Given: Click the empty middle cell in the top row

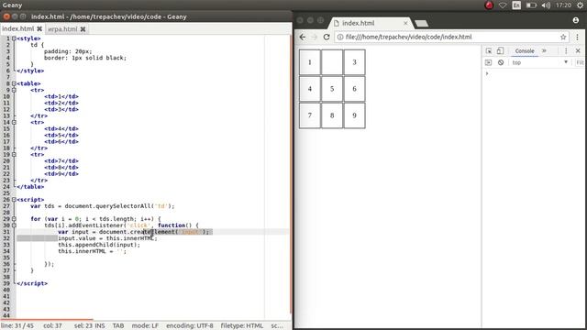Looking at the screenshot, I should [x=332, y=62].
